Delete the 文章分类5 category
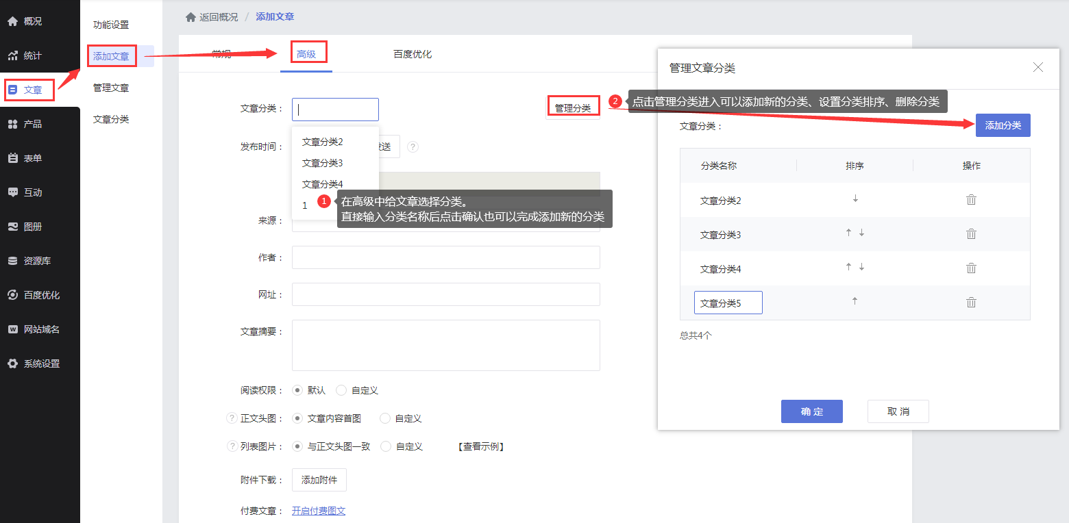Viewport: 1069px width, 523px height. click(971, 303)
